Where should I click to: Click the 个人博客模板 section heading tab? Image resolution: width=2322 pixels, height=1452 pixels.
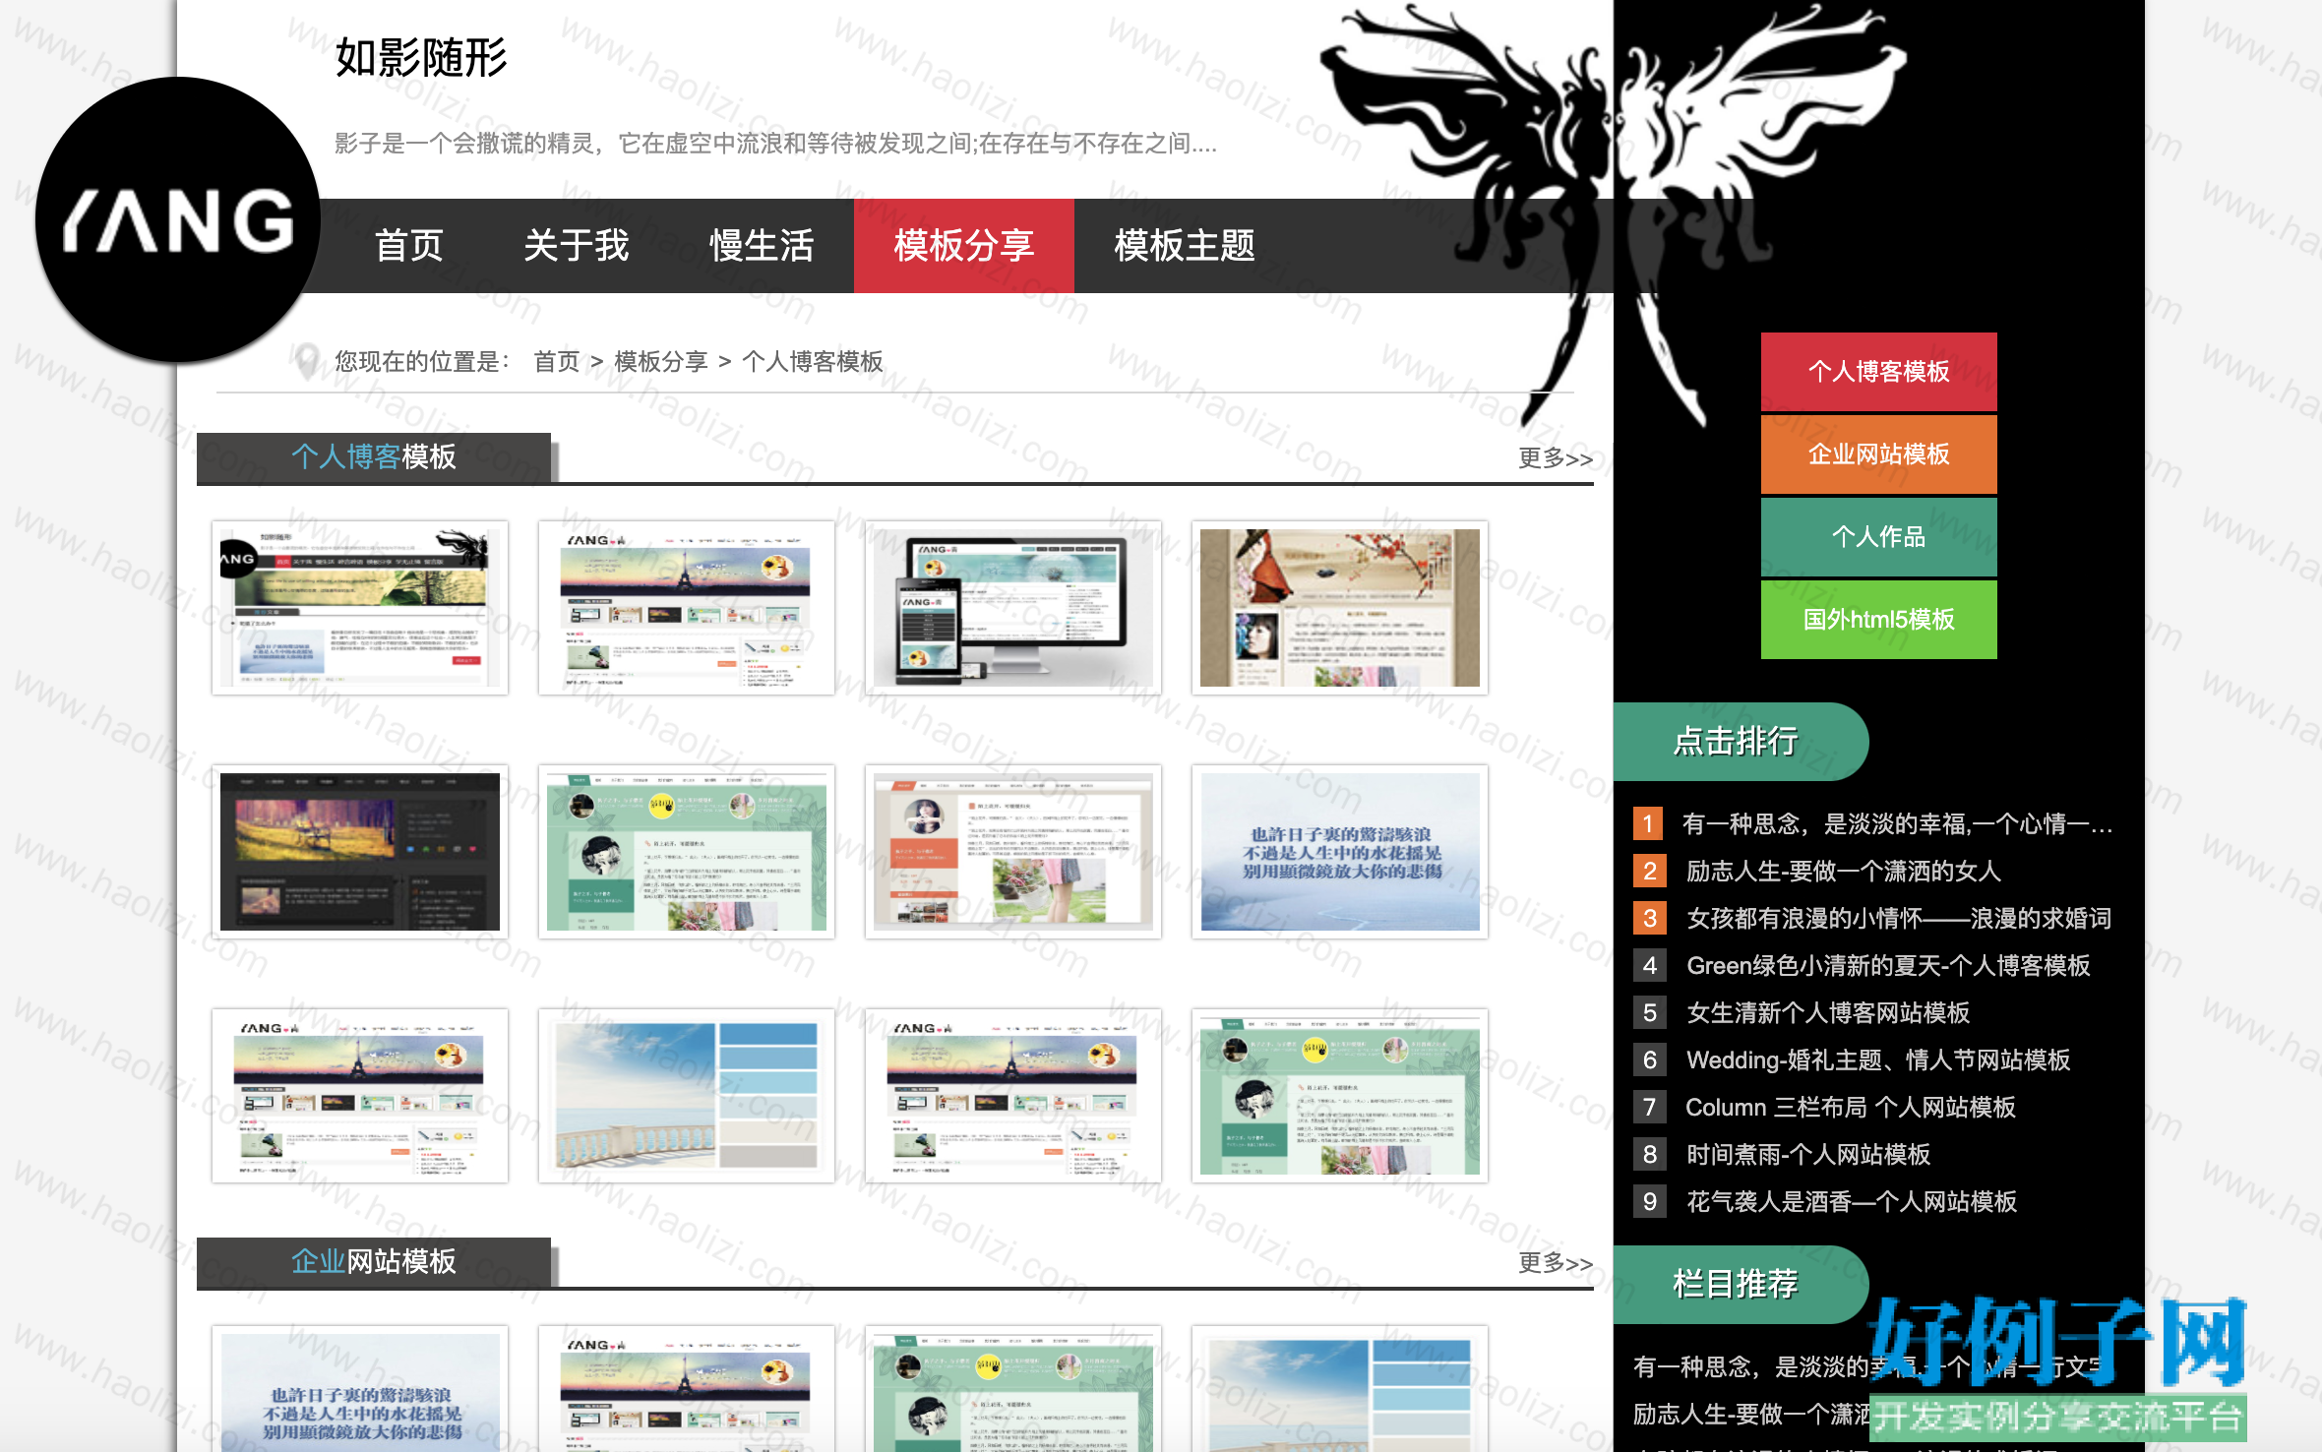click(x=374, y=457)
